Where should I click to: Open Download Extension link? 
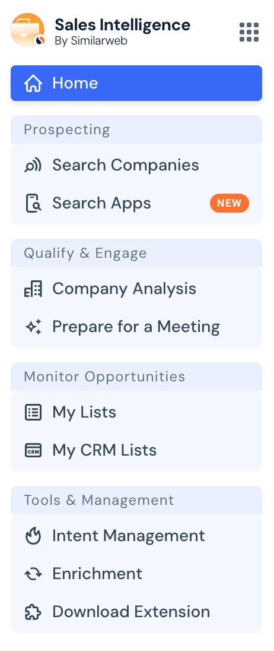[136, 612]
